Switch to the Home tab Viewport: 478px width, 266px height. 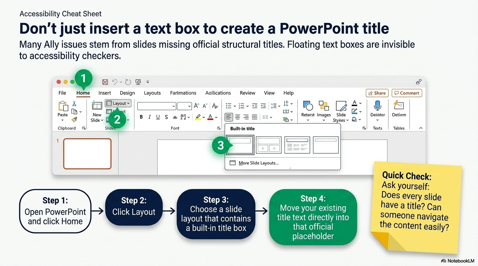[x=83, y=93]
